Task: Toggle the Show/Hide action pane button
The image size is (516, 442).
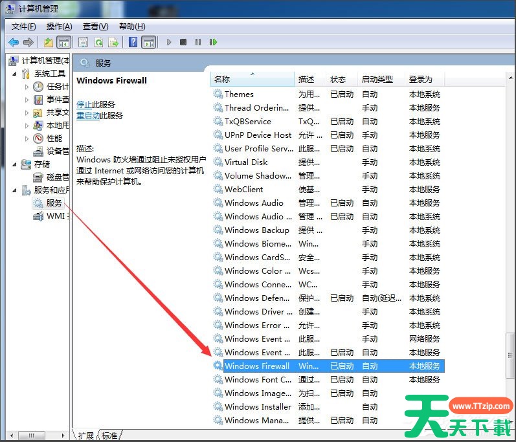Action: 149,42
